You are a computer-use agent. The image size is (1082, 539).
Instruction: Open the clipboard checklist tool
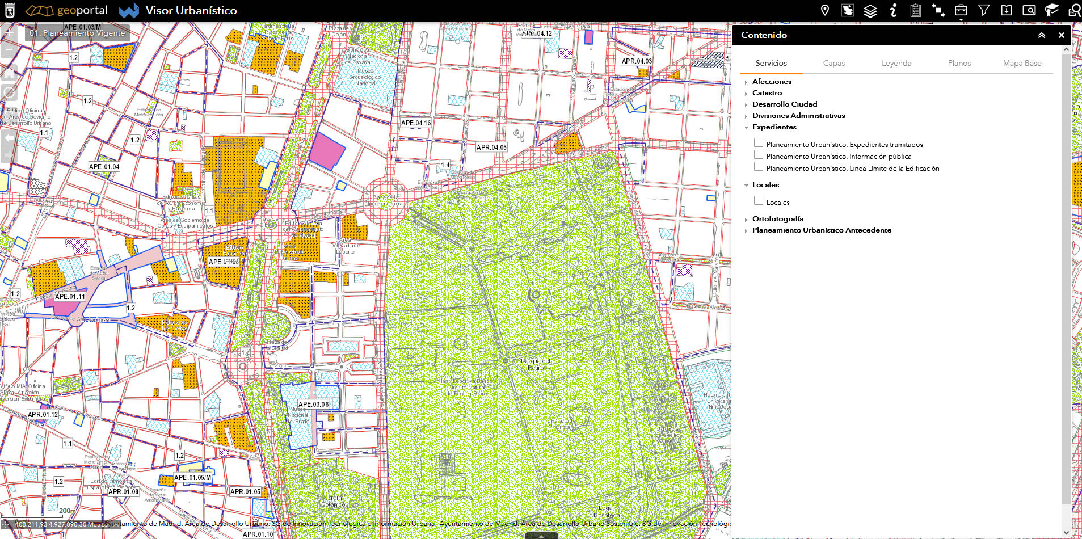coord(915,10)
